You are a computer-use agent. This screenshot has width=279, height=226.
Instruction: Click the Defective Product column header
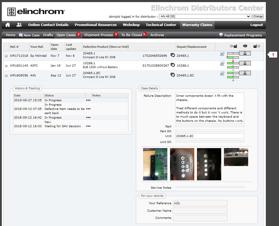click(x=106, y=47)
